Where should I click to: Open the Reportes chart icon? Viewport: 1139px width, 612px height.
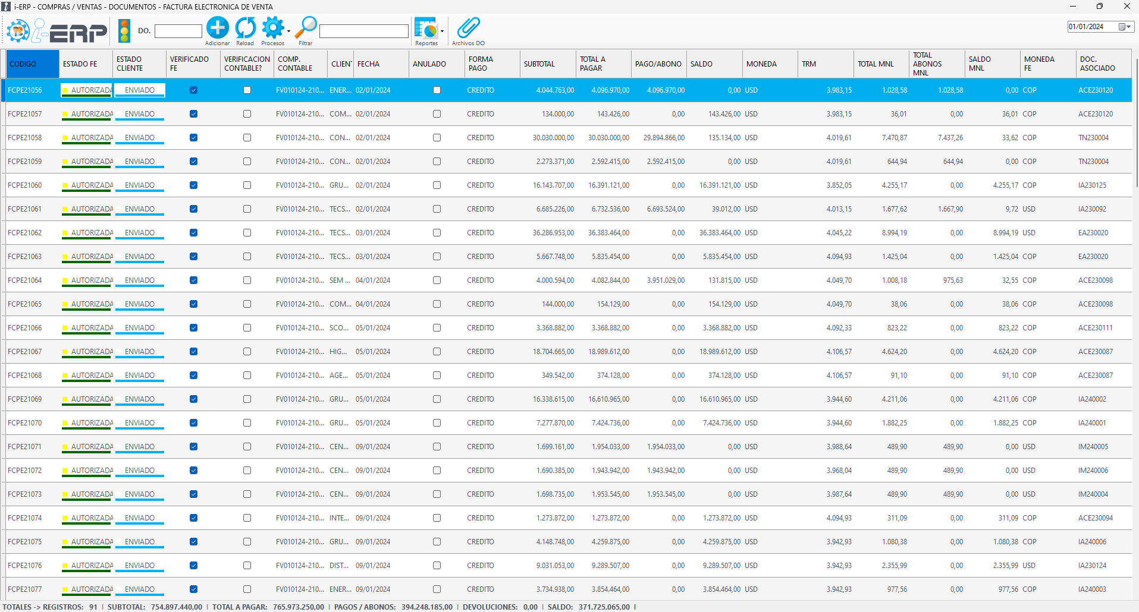(x=425, y=29)
